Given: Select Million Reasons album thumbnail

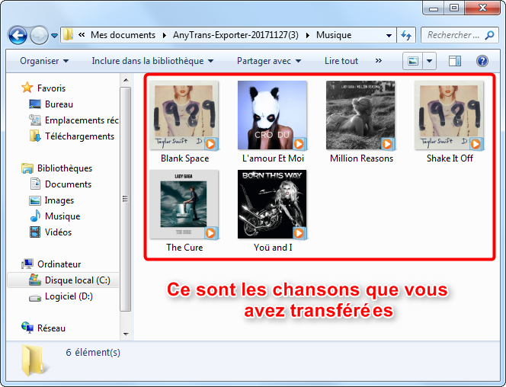Looking at the screenshot, I should coord(360,116).
